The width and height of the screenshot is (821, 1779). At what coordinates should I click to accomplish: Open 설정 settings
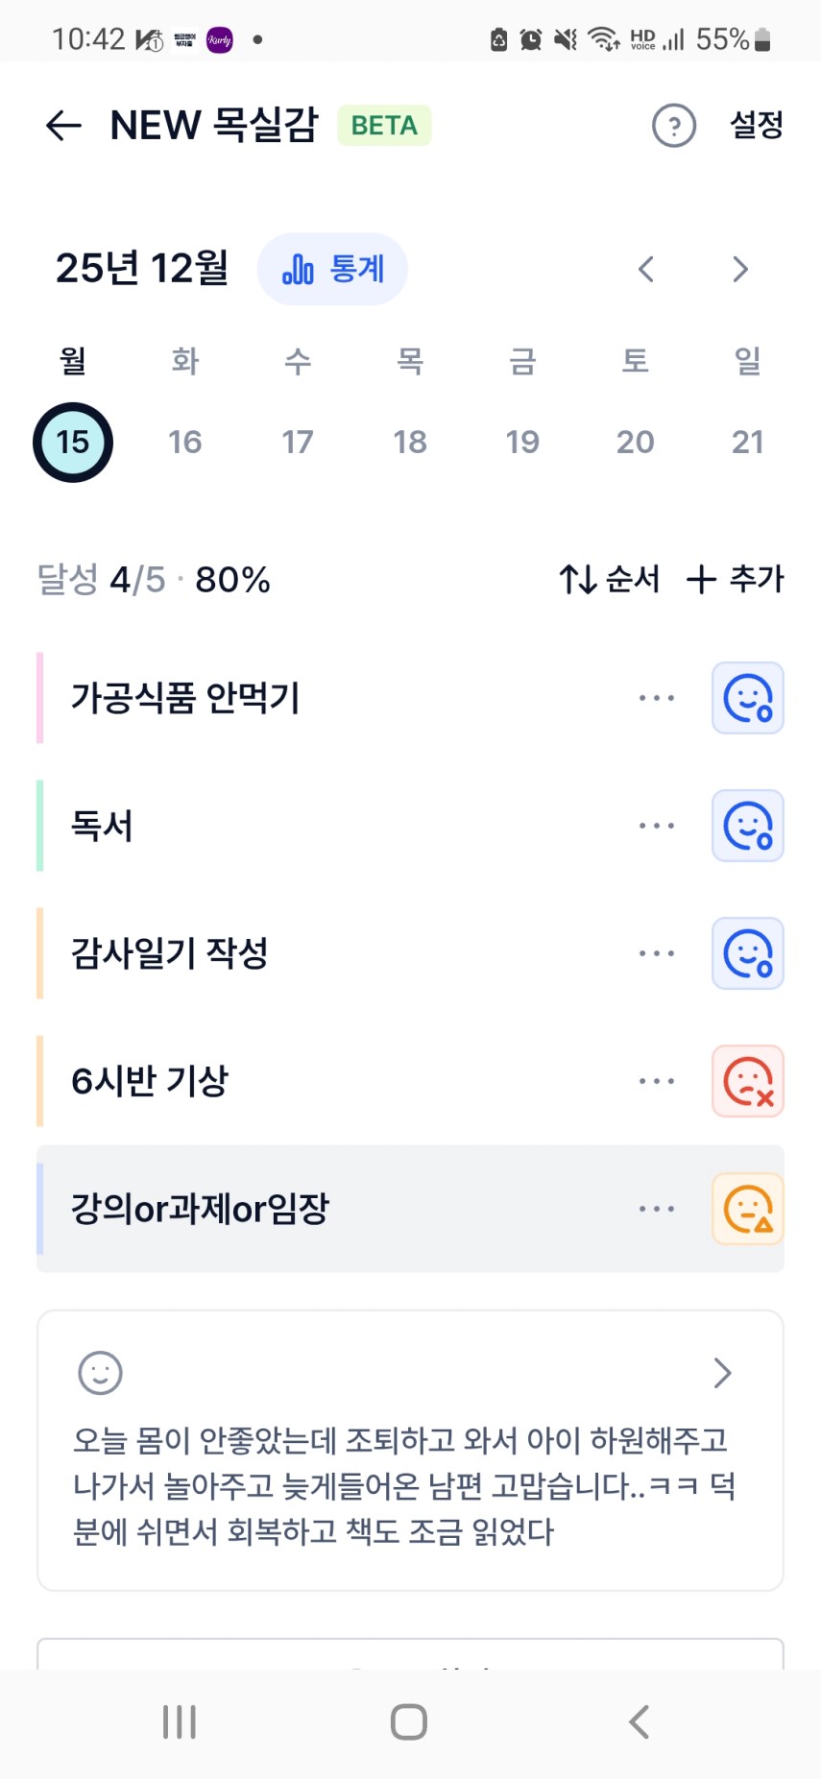[757, 126]
